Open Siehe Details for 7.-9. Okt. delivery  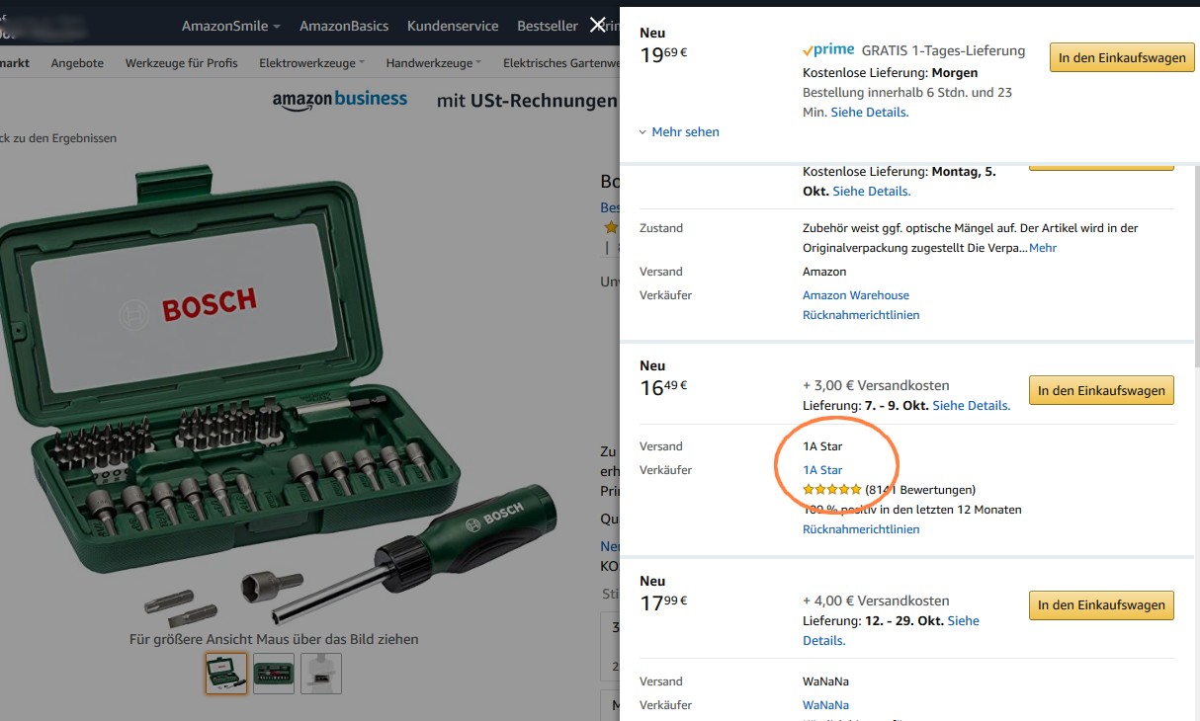pyautogui.click(x=972, y=406)
